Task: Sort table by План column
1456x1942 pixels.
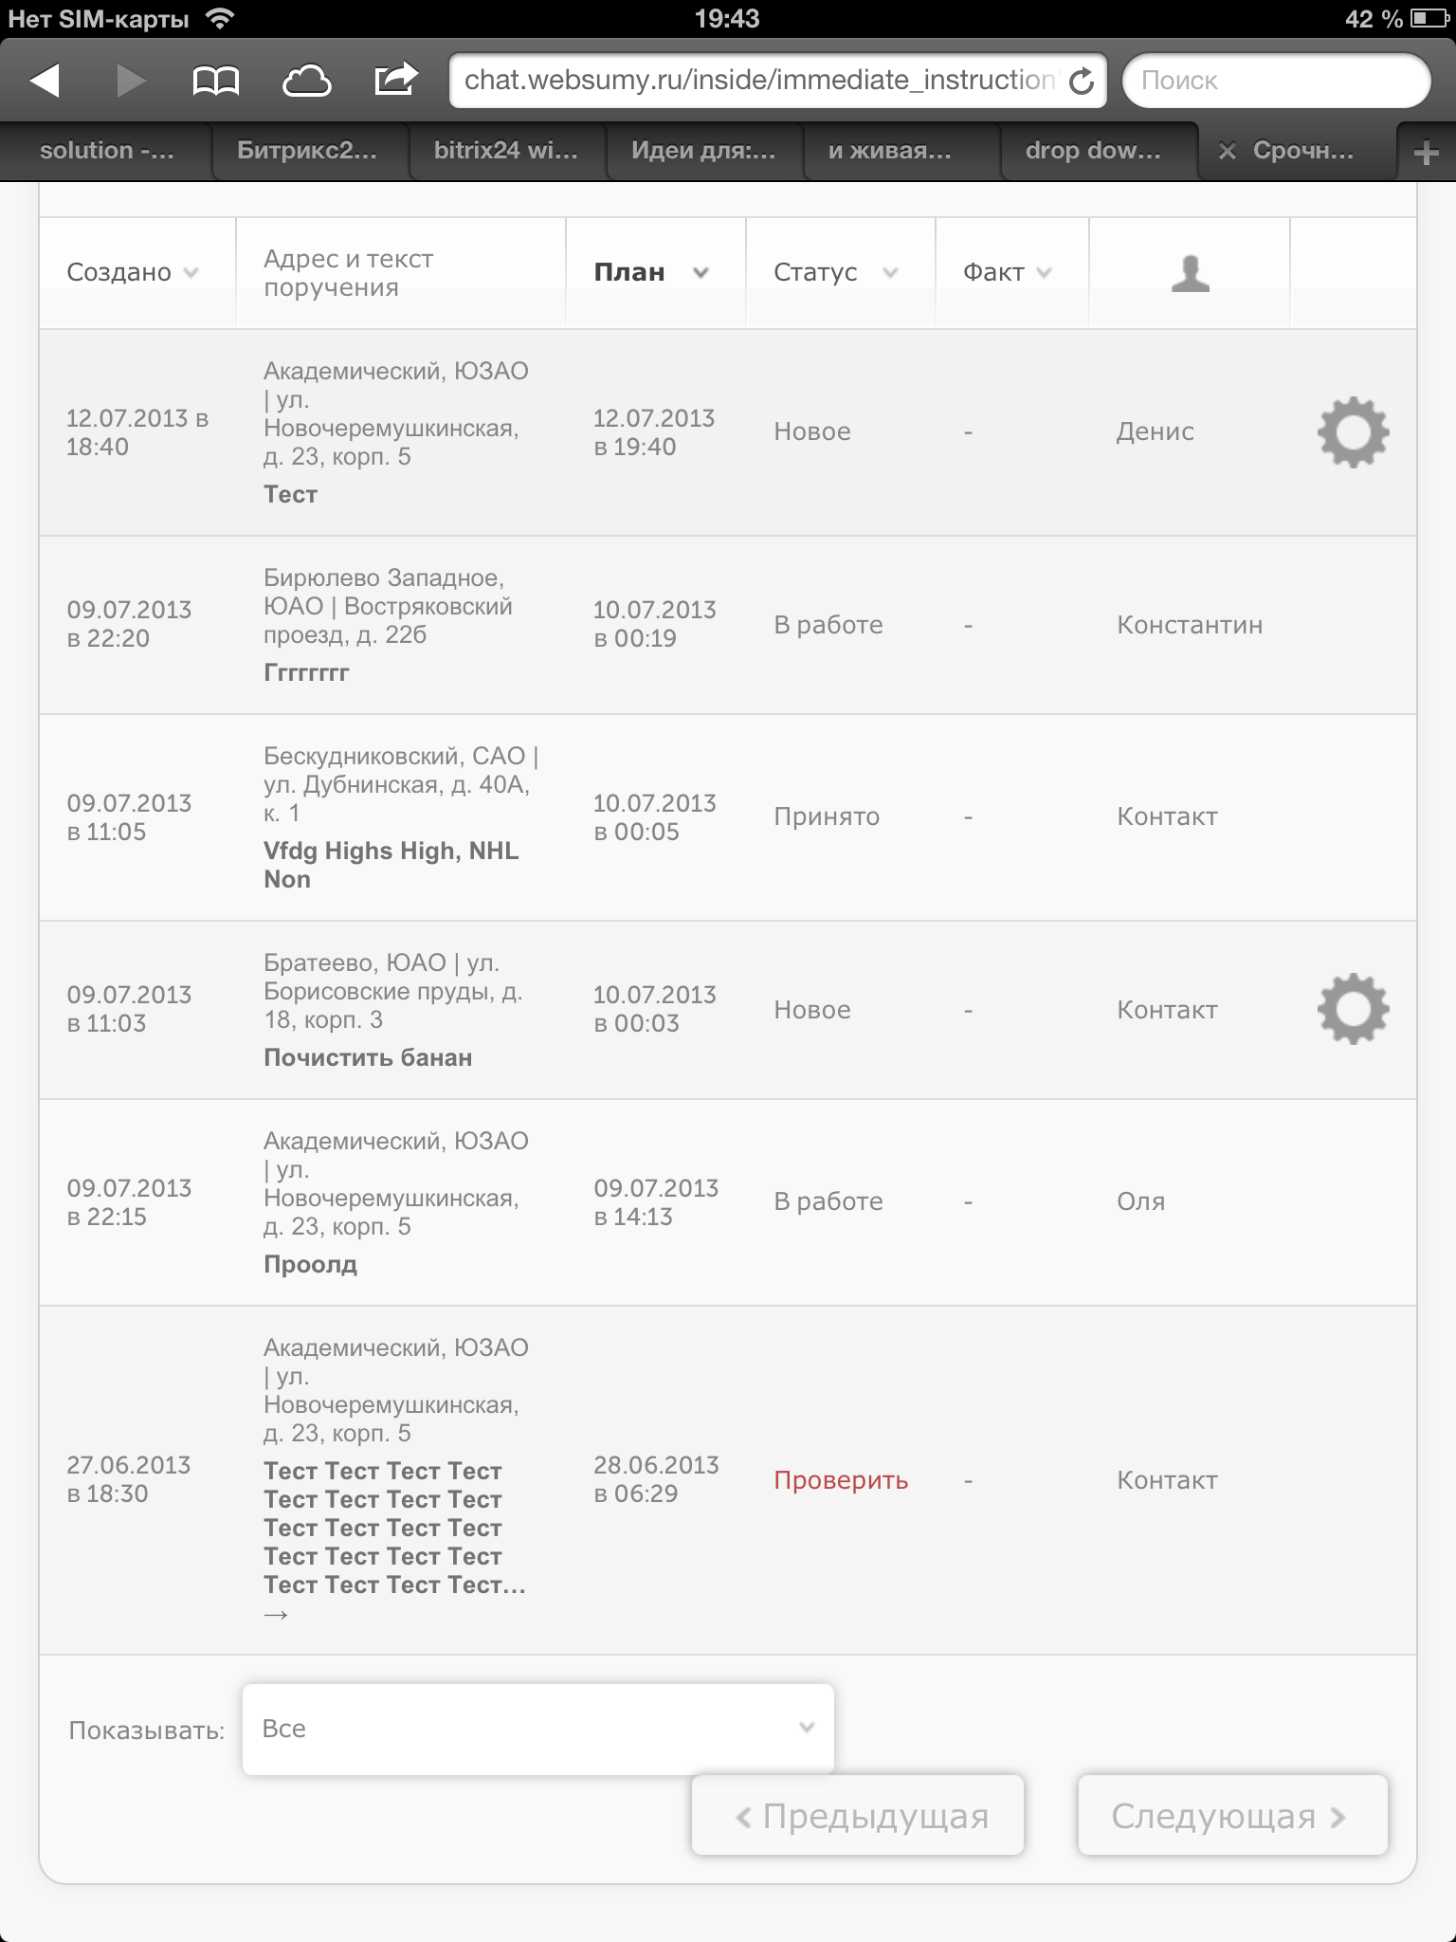Action: pyautogui.click(x=650, y=273)
